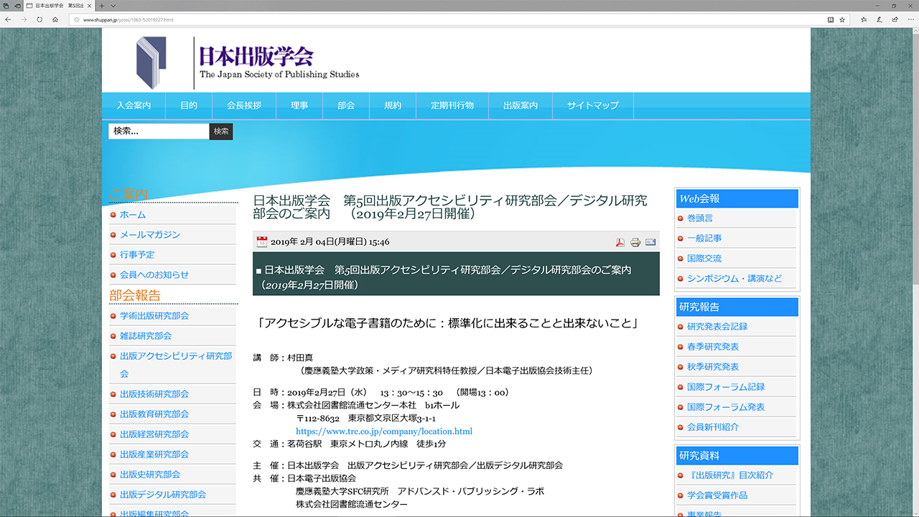Image resolution: width=919 pixels, height=517 pixels.
Task: Click the 検索 search input field
Action: pos(159,131)
